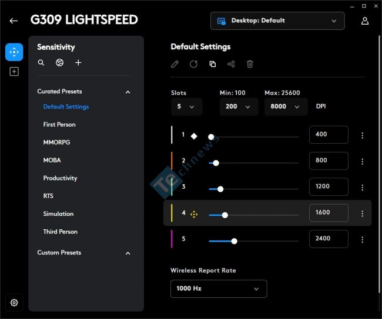
Task: Expand the Wireless Report Rate dropdown
Action: click(219, 289)
